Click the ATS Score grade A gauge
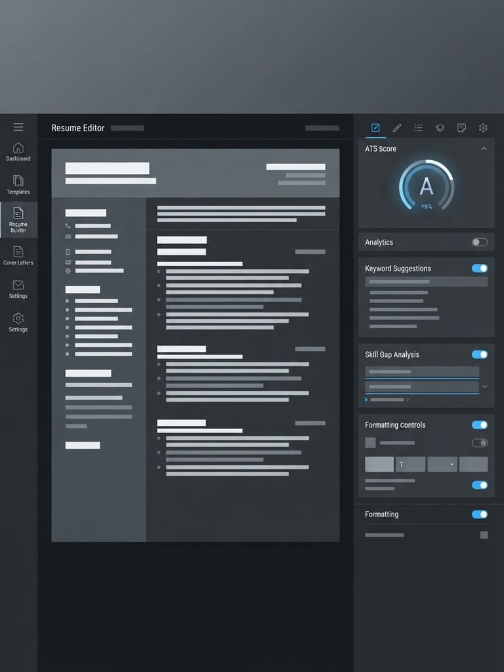 427,186
